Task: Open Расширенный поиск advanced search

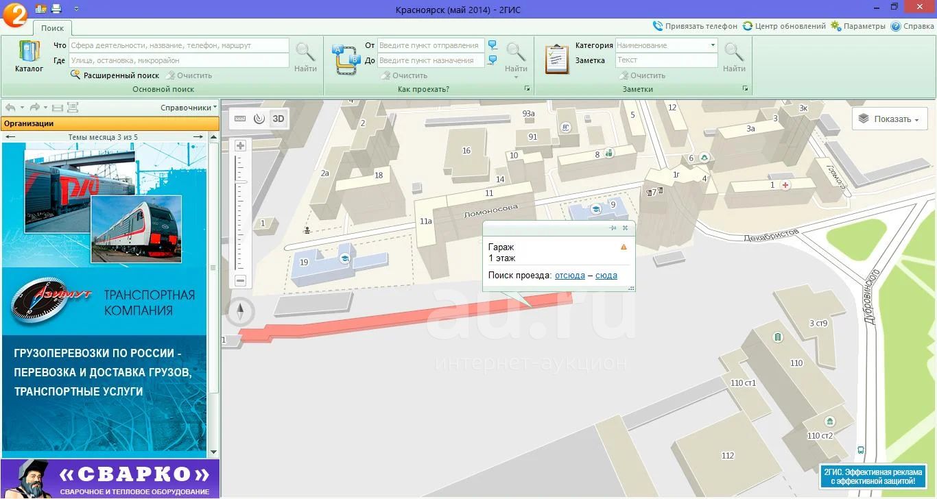Action: [x=115, y=75]
